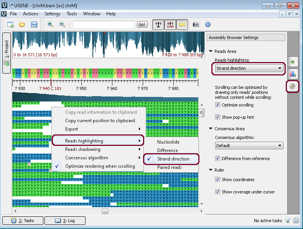Open the bar chart statistics tab

(x=293, y=74)
